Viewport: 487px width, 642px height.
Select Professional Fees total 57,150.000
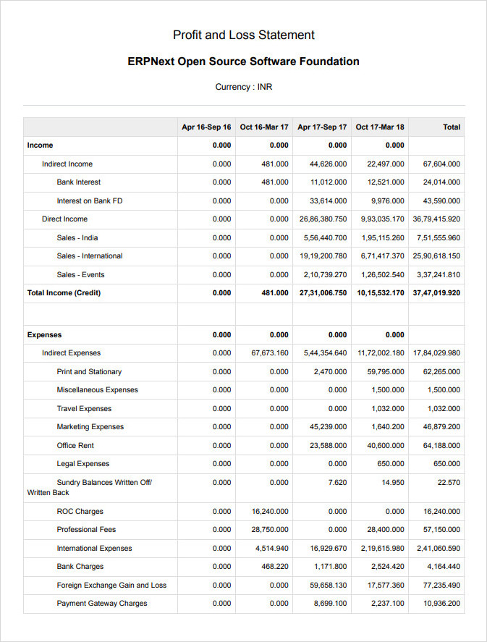(x=441, y=530)
